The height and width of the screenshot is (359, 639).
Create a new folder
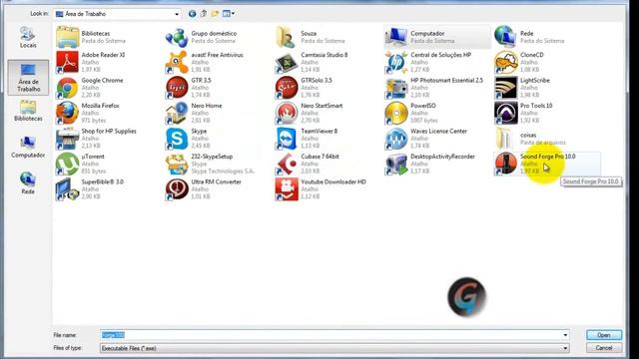pos(215,14)
